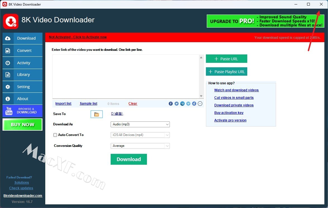
Task: Click the large red 8K Video Downloader logo
Action: (x=11, y=21)
